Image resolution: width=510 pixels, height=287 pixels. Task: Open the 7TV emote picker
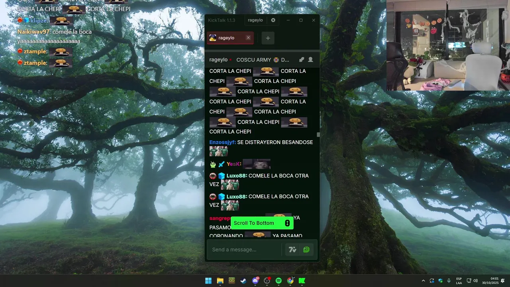coord(293,250)
